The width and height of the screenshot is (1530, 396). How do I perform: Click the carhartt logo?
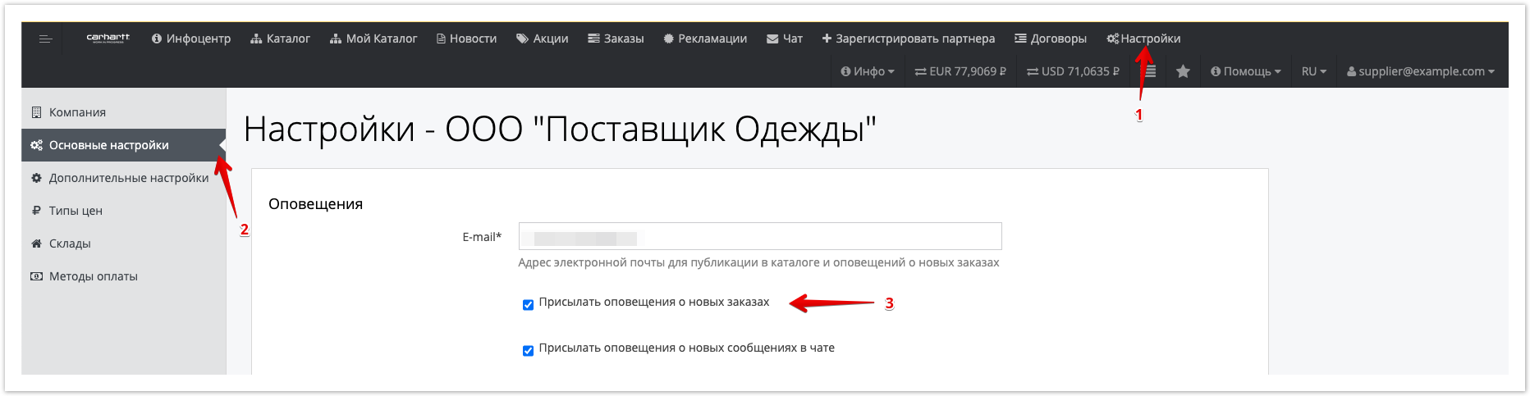coord(108,38)
